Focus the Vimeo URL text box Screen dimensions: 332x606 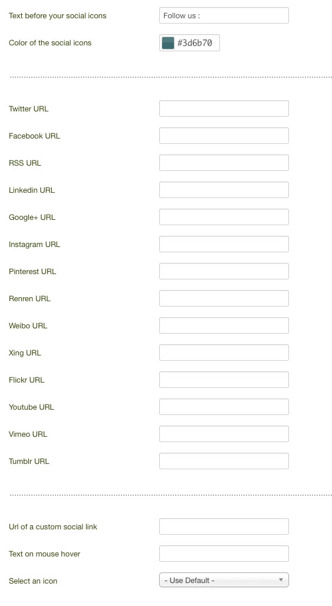tap(223, 434)
